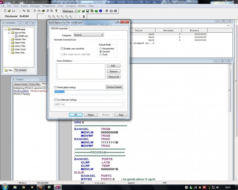Click the Build All icon
The width and height of the screenshot is (238, 190).
coord(111,11)
